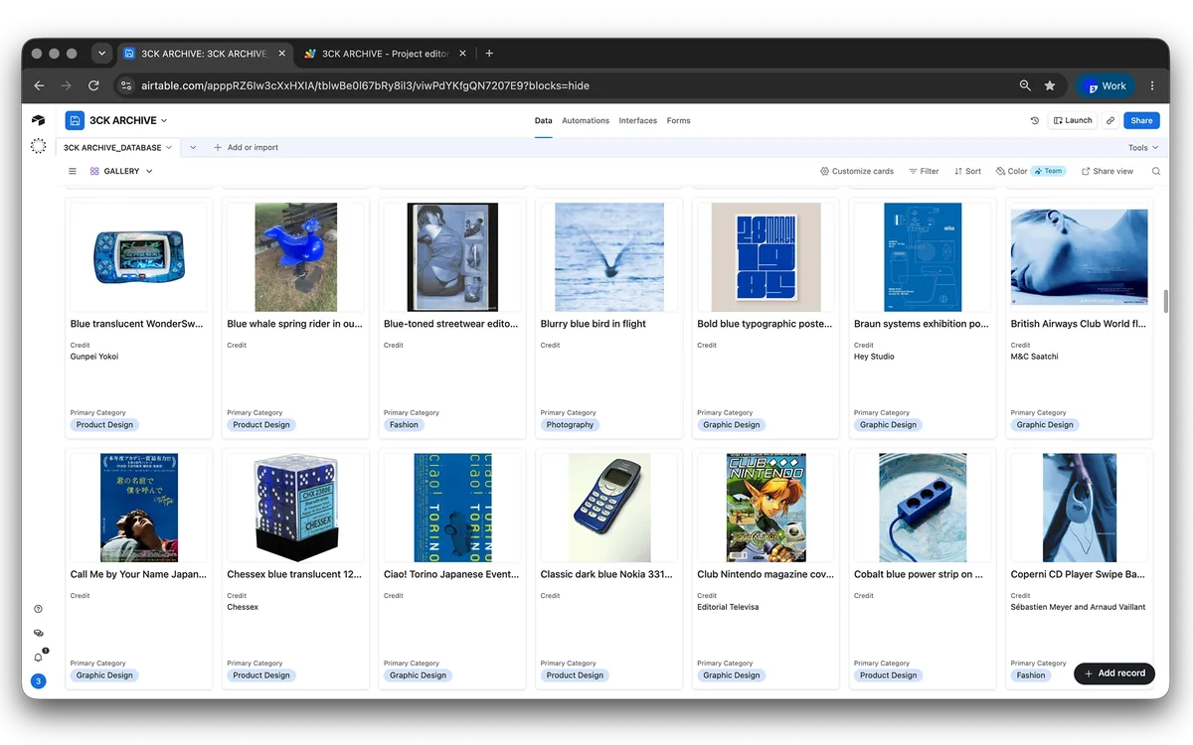Switch to the Interfaces tab
Viewport: 1193px width, 745px height.
(637, 120)
